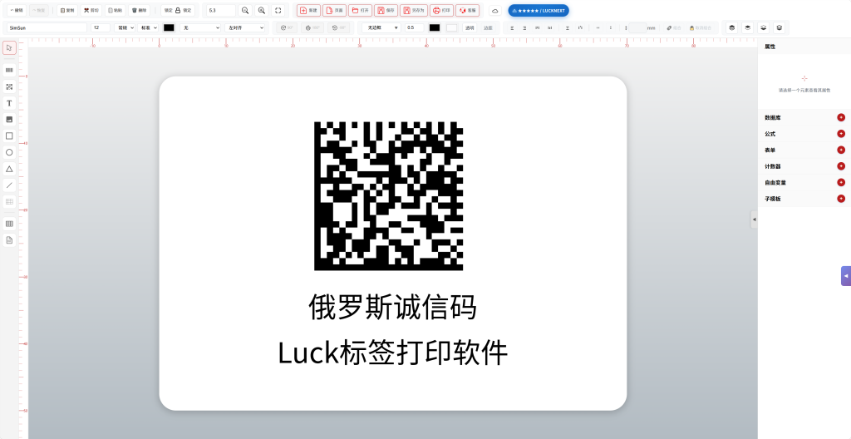The height and width of the screenshot is (439, 851).
Task: Open the 左对齐 alignment dropdown
Action: coord(245,27)
